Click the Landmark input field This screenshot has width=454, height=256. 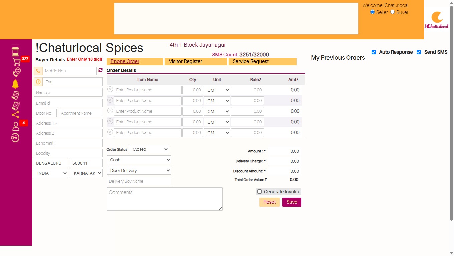(68, 143)
